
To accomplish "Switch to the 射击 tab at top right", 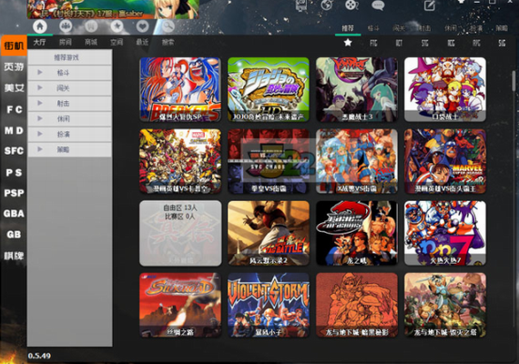I will point(424,28).
